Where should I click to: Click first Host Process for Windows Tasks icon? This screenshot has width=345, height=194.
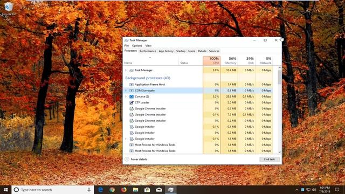[132, 145]
